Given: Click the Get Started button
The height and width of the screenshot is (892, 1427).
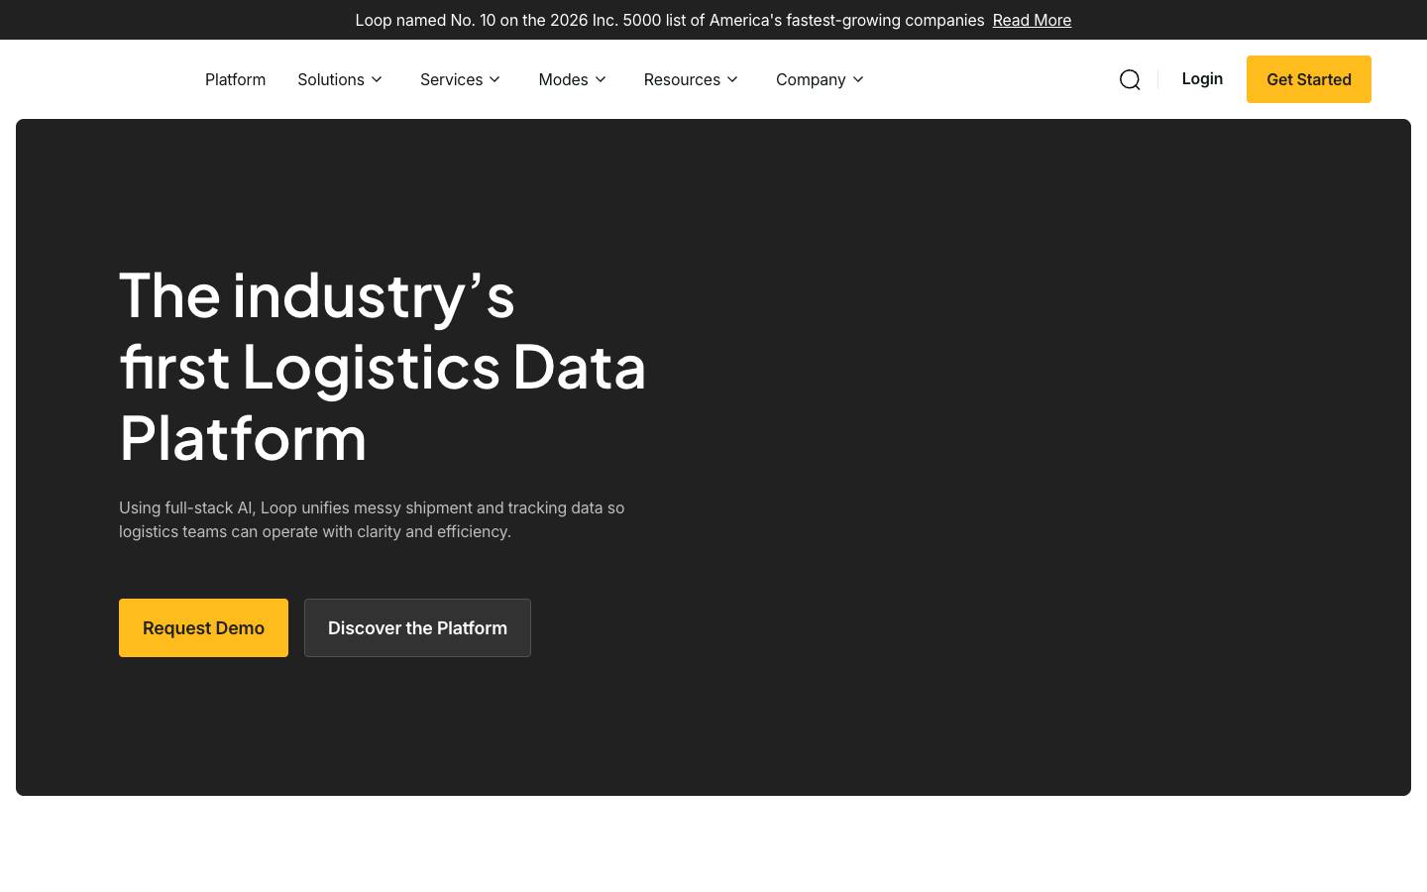Looking at the screenshot, I should click(1308, 79).
